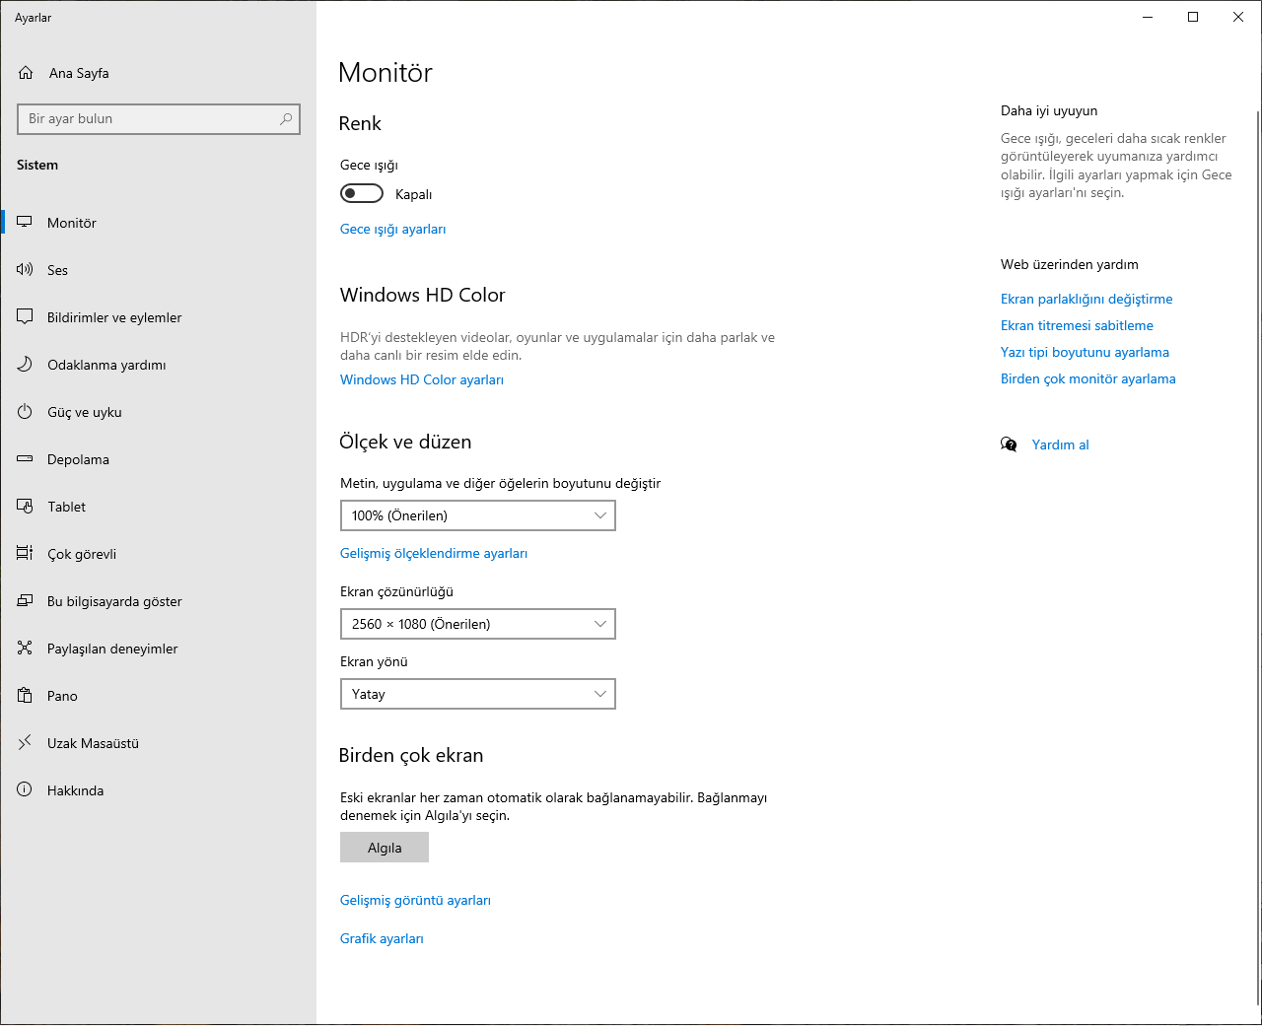Open the 100% (Önerilen) scaling dropdown

pos(477,515)
